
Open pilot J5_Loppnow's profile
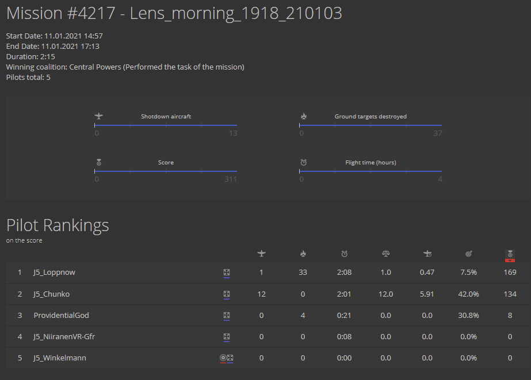54,272
